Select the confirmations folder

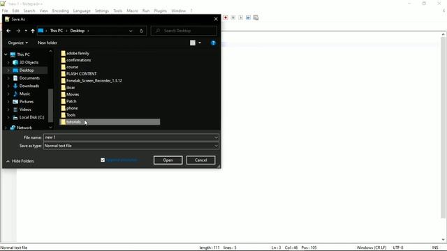tap(78, 60)
